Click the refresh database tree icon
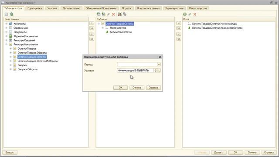 click(x=11, y=14)
